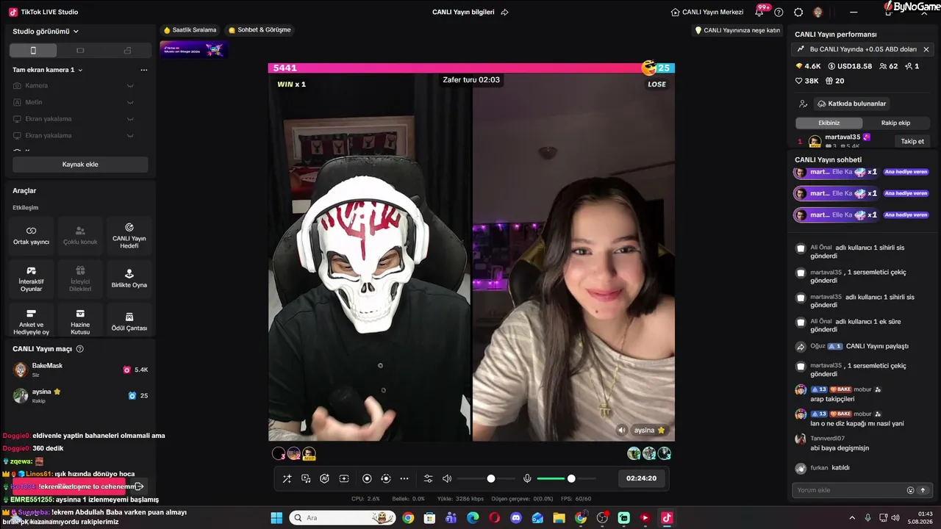The width and height of the screenshot is (941, 529).
Task: Open the help question mark icon
Action: (x=779, y=12)
